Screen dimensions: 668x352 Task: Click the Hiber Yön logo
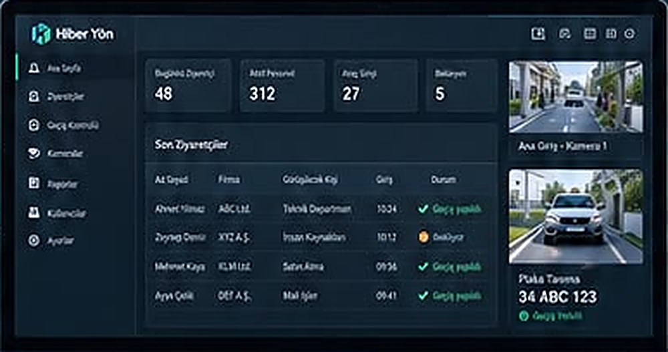(72, 34)
